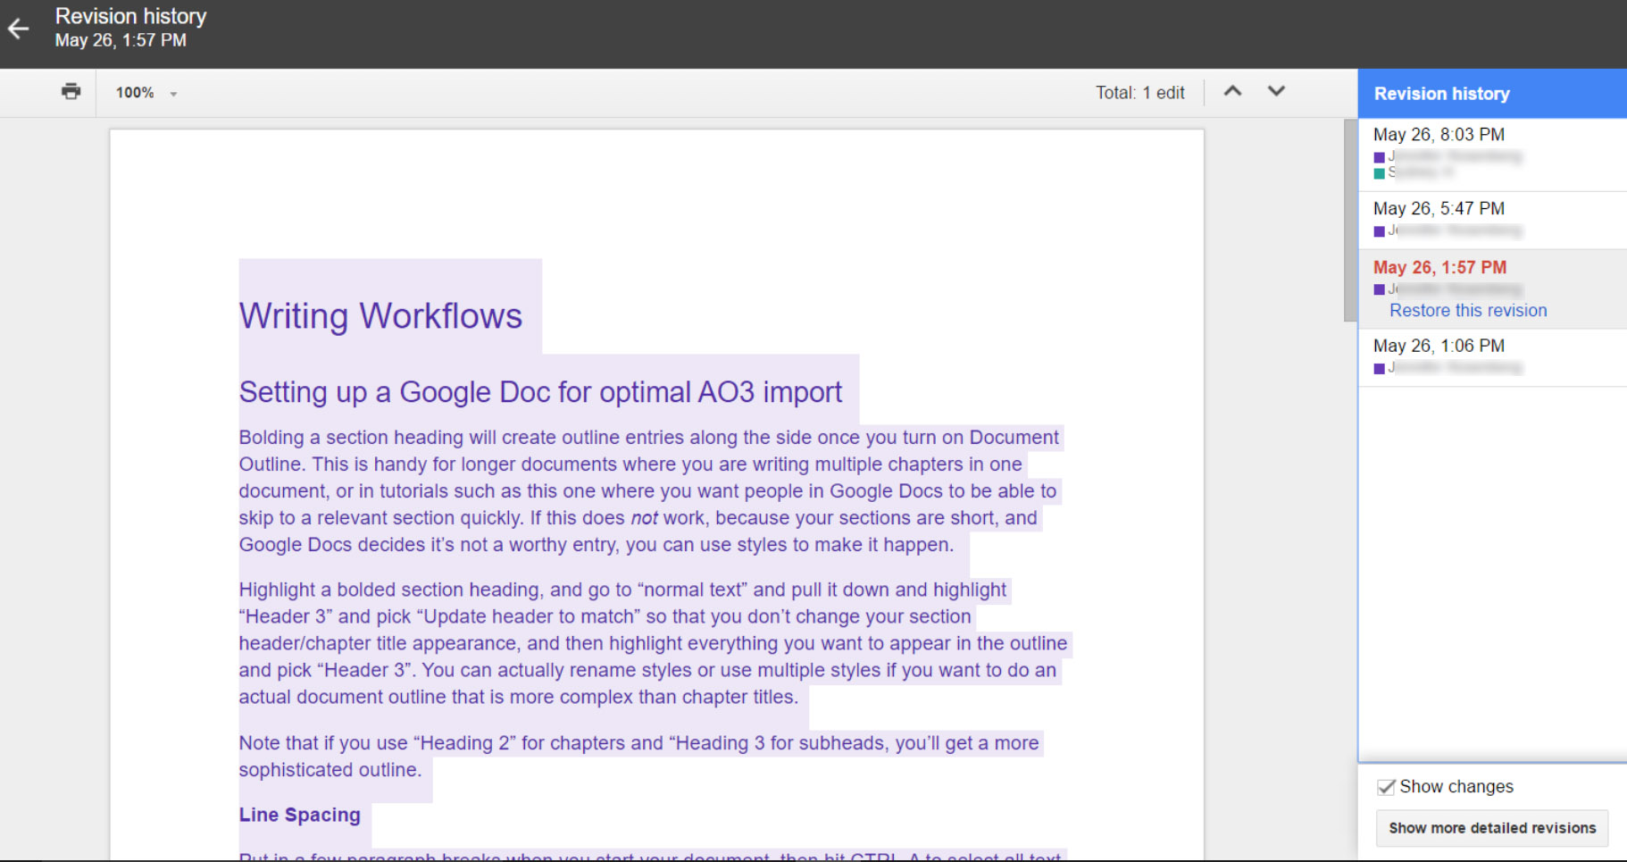Click the Writing Workflows title in document

pos(380,316)
